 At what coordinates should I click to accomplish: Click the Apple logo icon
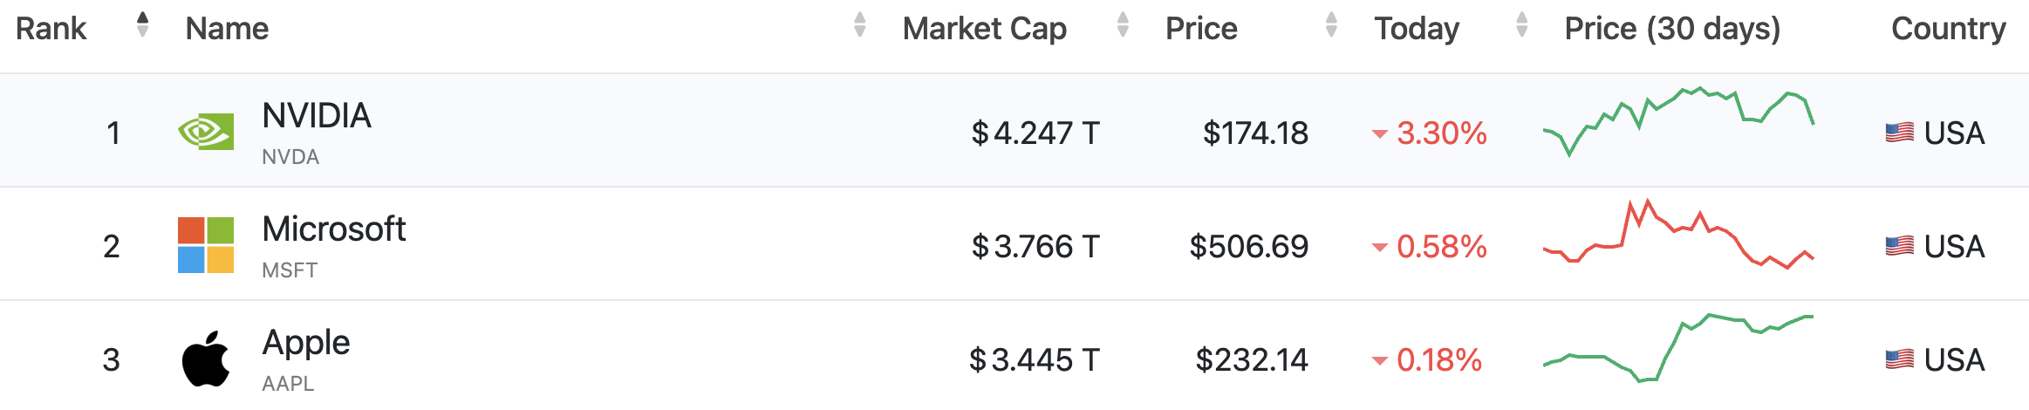206,359
